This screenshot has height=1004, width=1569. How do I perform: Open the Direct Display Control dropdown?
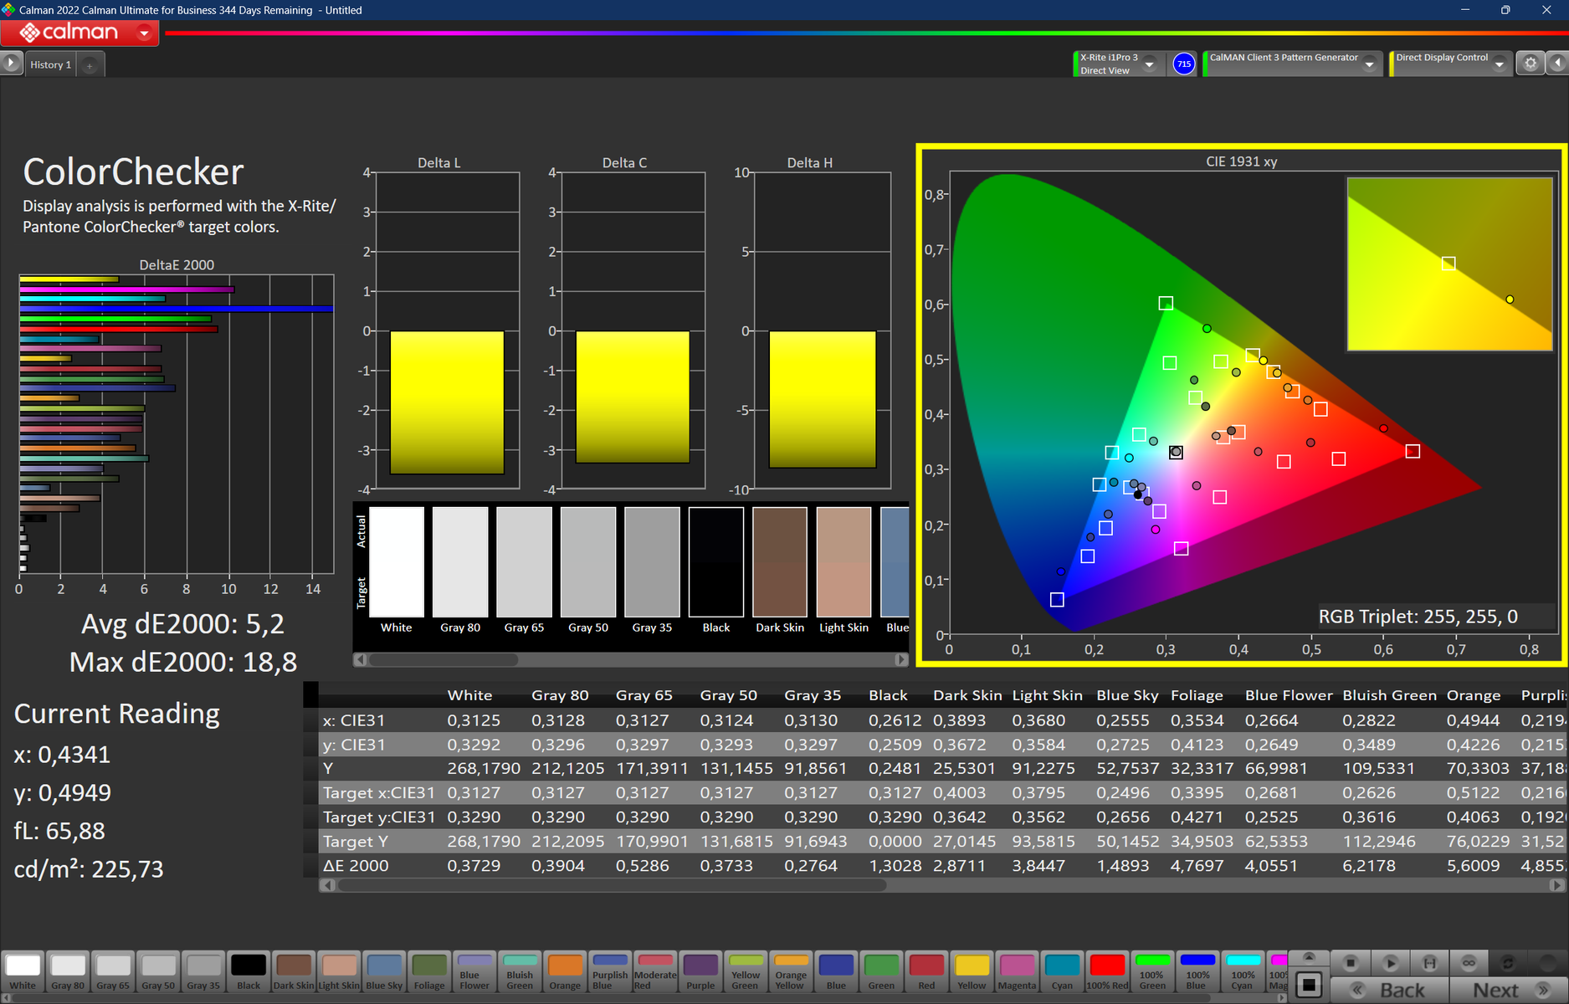coord(1500,64)
